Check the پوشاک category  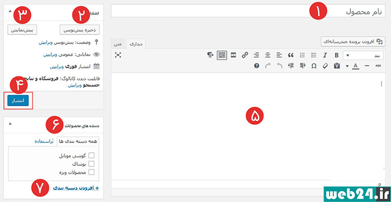(92, 164)
